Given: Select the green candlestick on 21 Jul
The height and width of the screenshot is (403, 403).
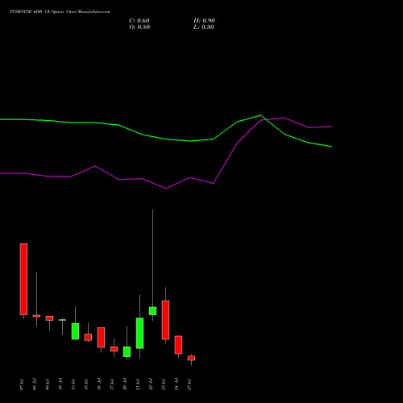Looking at the screenshot, I should click(x=139, y=333).
